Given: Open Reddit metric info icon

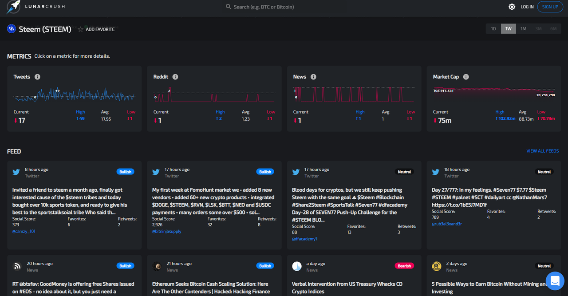Looking at the screenshot, I should tap(175, 77).
